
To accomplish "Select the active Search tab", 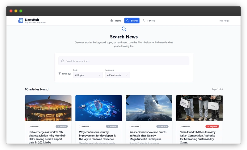I will point(132,21).
